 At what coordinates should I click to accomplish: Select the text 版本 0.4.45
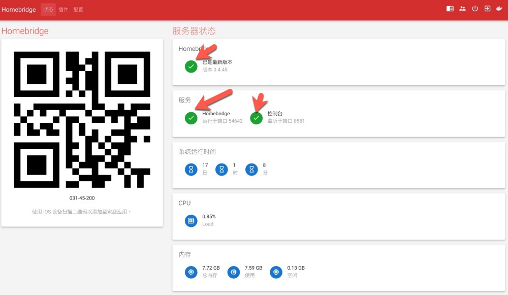215,70
